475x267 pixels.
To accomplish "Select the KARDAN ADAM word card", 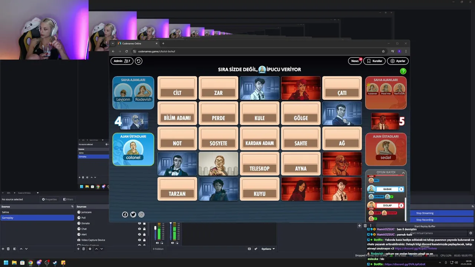I will [260, 138].
